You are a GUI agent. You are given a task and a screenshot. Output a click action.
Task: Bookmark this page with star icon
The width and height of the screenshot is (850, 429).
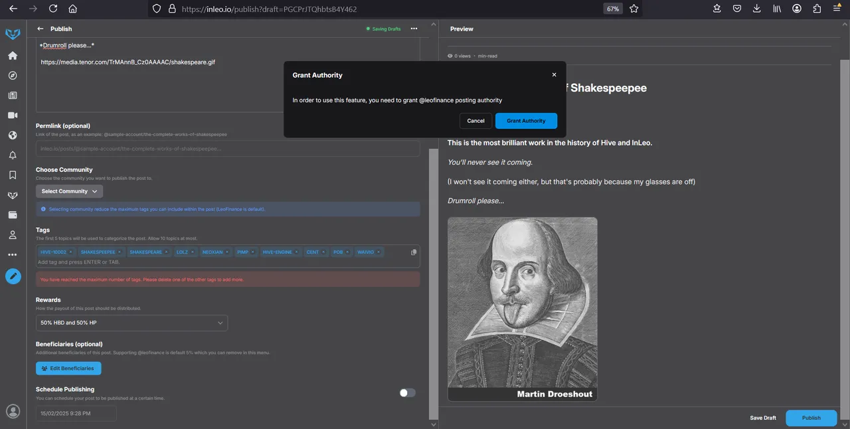634,9
